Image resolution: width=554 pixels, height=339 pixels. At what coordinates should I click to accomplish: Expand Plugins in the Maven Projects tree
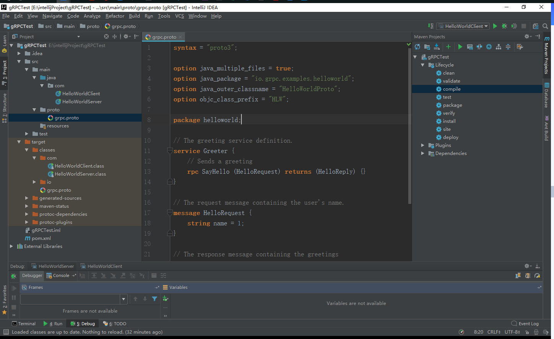click(422, 145)
